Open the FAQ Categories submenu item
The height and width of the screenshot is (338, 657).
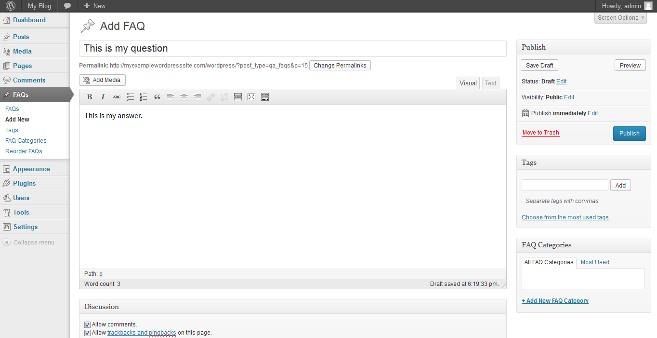[26, 141]
